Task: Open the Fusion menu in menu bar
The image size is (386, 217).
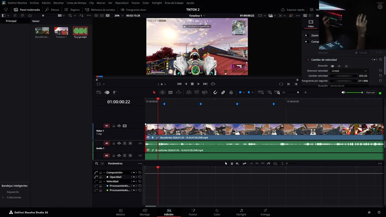Action: (x=136, y=3)
